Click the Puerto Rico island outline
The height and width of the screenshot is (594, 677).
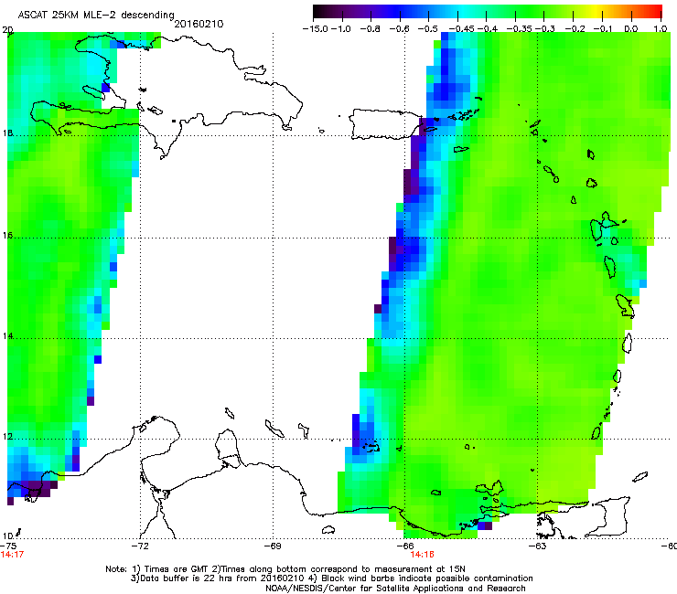point(384,124)
